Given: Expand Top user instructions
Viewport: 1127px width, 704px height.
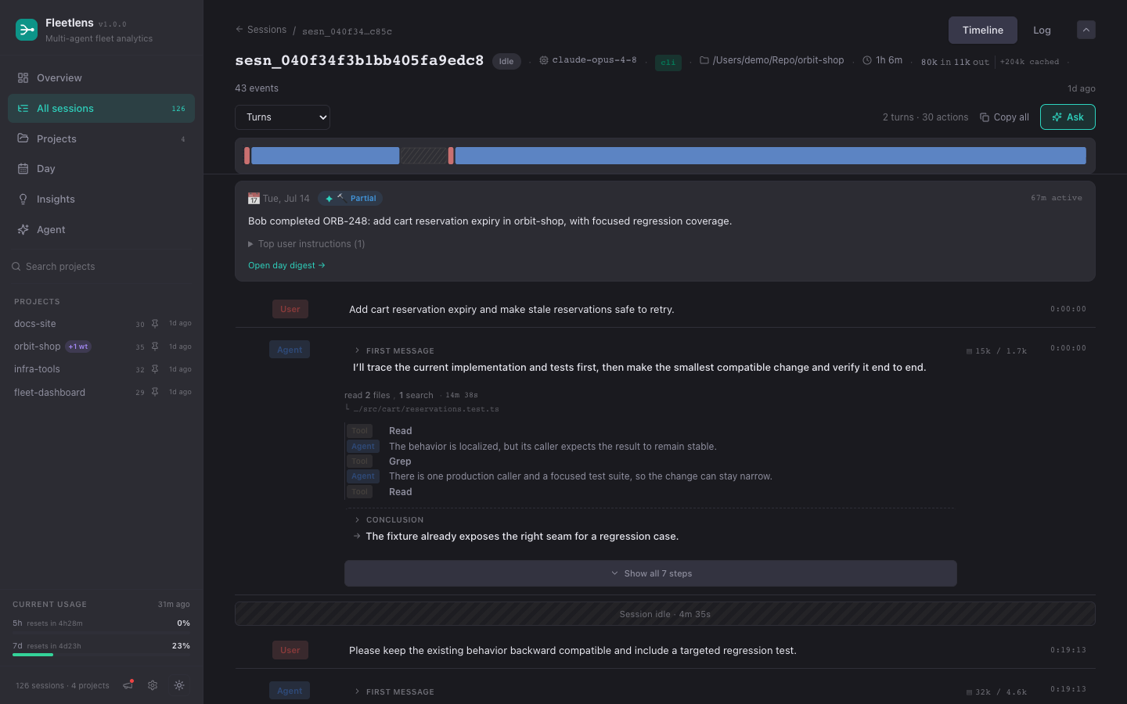Looking at the screenshot, I should [307, 244].
